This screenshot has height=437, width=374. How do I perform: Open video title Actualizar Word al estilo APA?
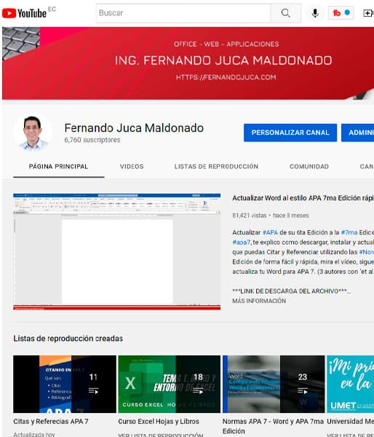tap(303, 198)
